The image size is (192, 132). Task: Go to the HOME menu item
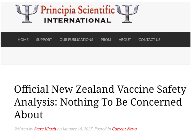tap(23, 40)
